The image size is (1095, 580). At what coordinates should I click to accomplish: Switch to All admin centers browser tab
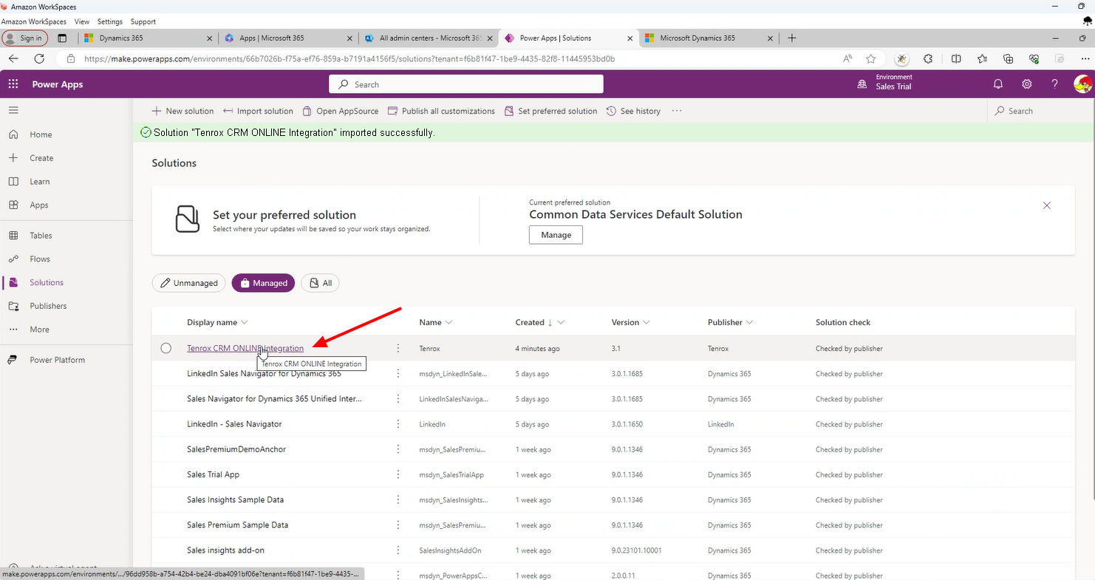[429, 38]
